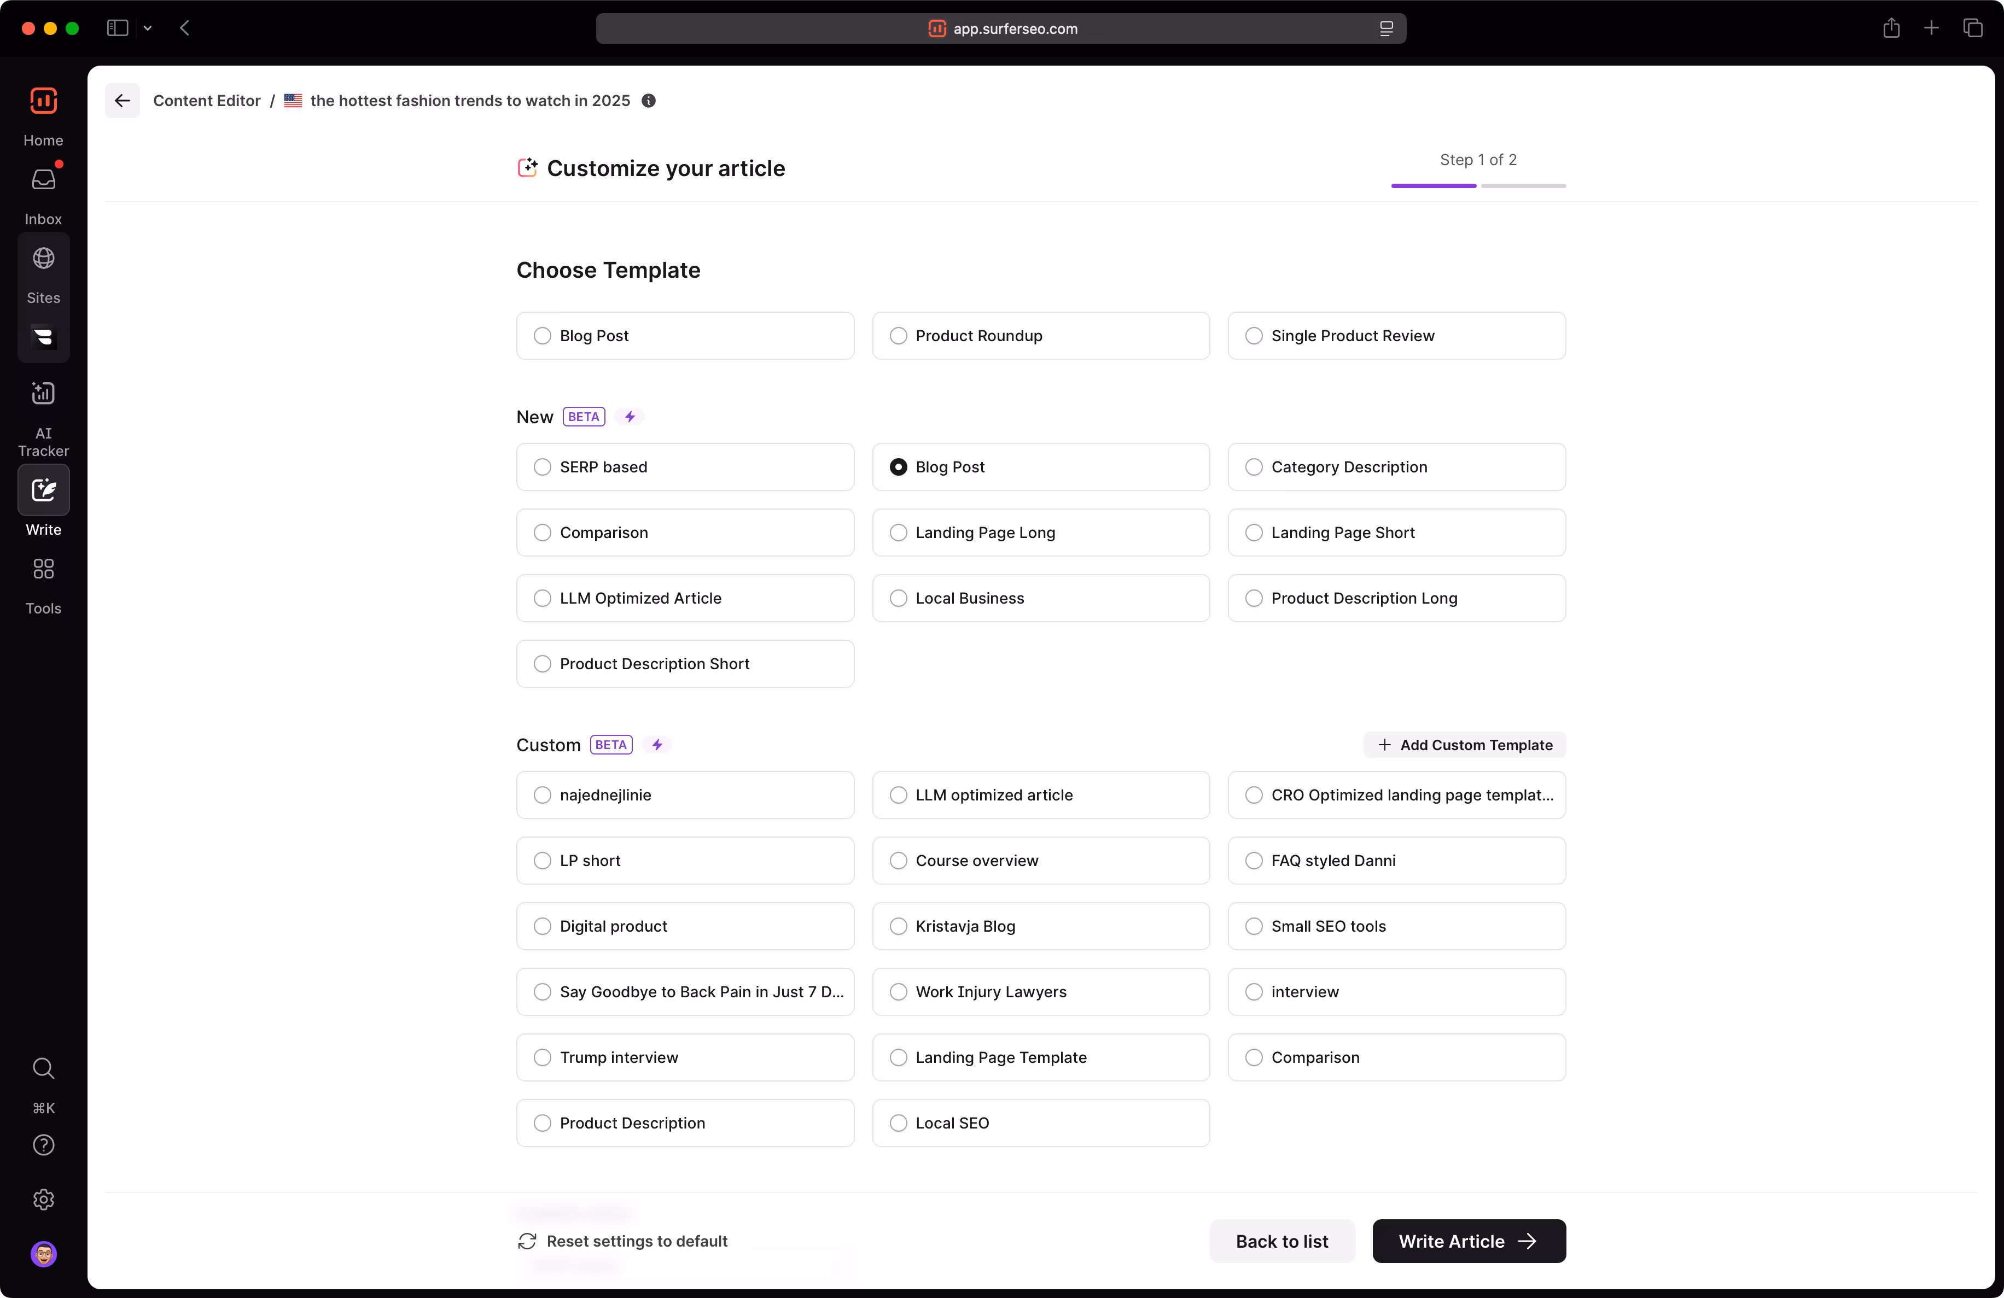
Task: Click the search magnifier icon in sidebar
Action: tap(43, 1068)
